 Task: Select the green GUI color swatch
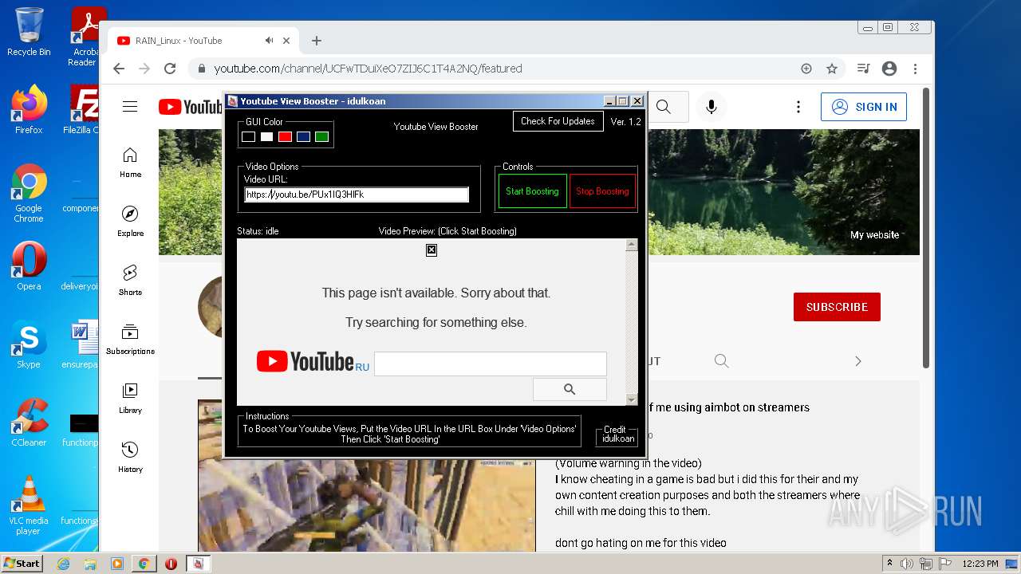(321, 137)
